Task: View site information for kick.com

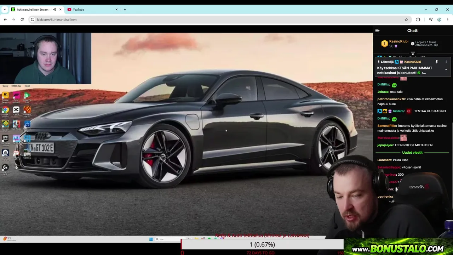Action: pyautogui.click(x=32, y=19)
